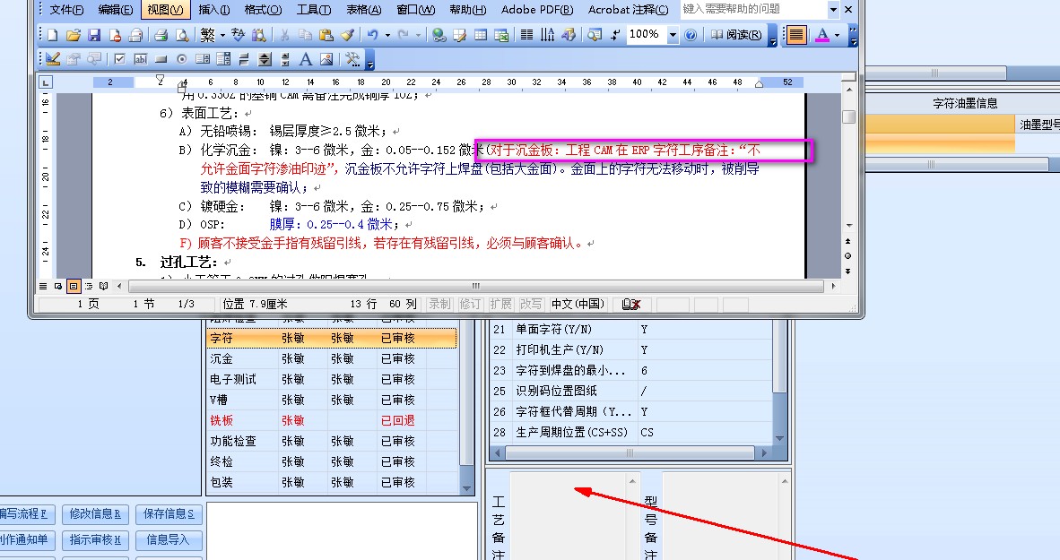This screenshot has height=560, width=1060.
Task: Open the Document Map icon
Action: pyautogui.click(x=595, y=34)
